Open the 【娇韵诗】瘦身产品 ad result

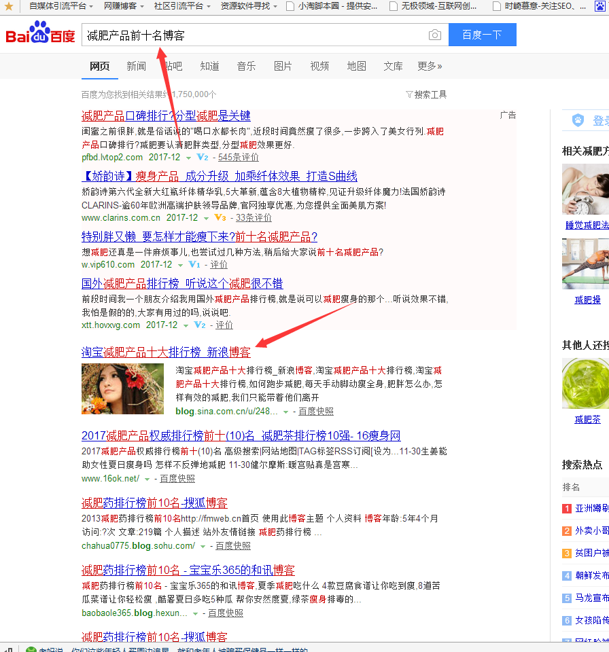tap(220, 176)
